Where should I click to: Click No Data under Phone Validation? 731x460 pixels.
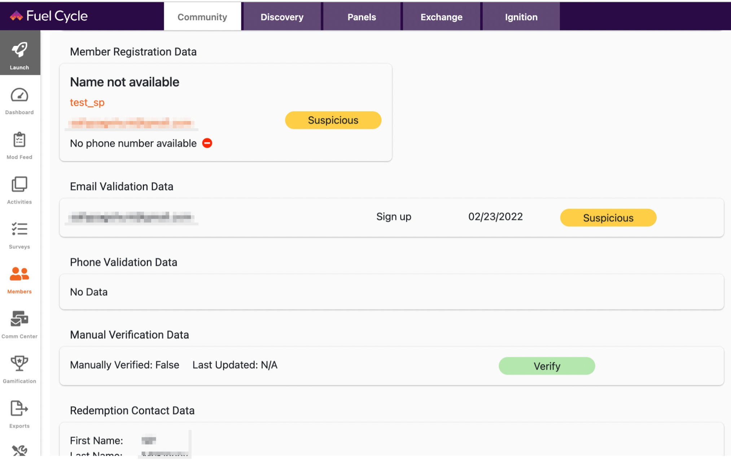pos(89,292)
